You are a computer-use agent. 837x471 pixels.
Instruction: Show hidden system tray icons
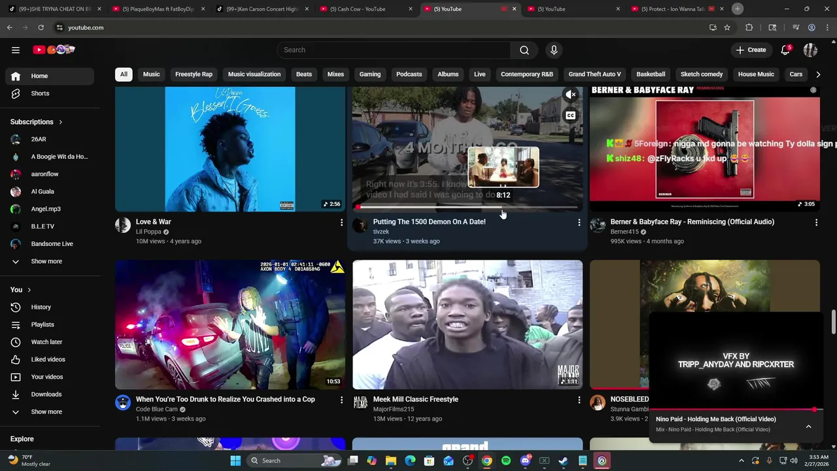click(x=741, y=461)
